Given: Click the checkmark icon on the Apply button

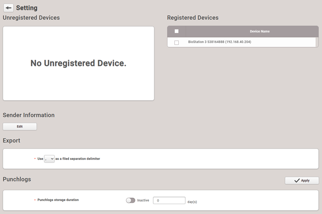Looking at the screenshot, I should coord(297,181).
